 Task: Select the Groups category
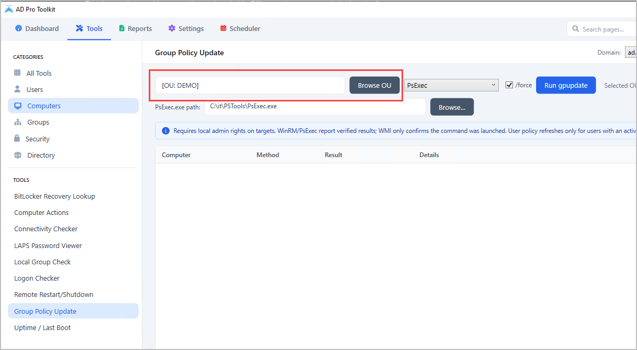(73, 122)
